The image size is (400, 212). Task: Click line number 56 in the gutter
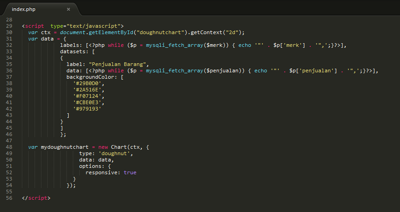point(9,198)
